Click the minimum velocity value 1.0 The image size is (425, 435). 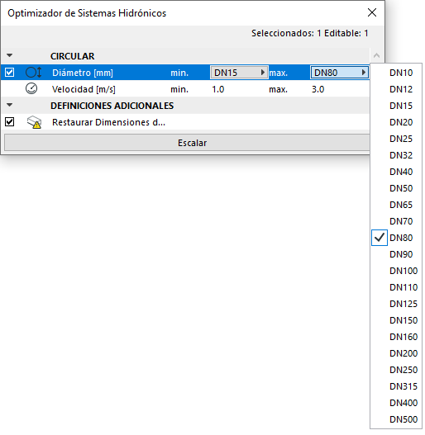[x=218, y=89]
